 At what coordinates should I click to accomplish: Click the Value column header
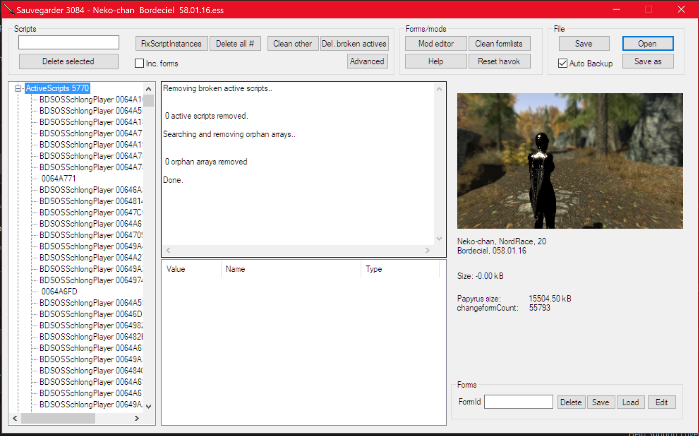[192, 269]
